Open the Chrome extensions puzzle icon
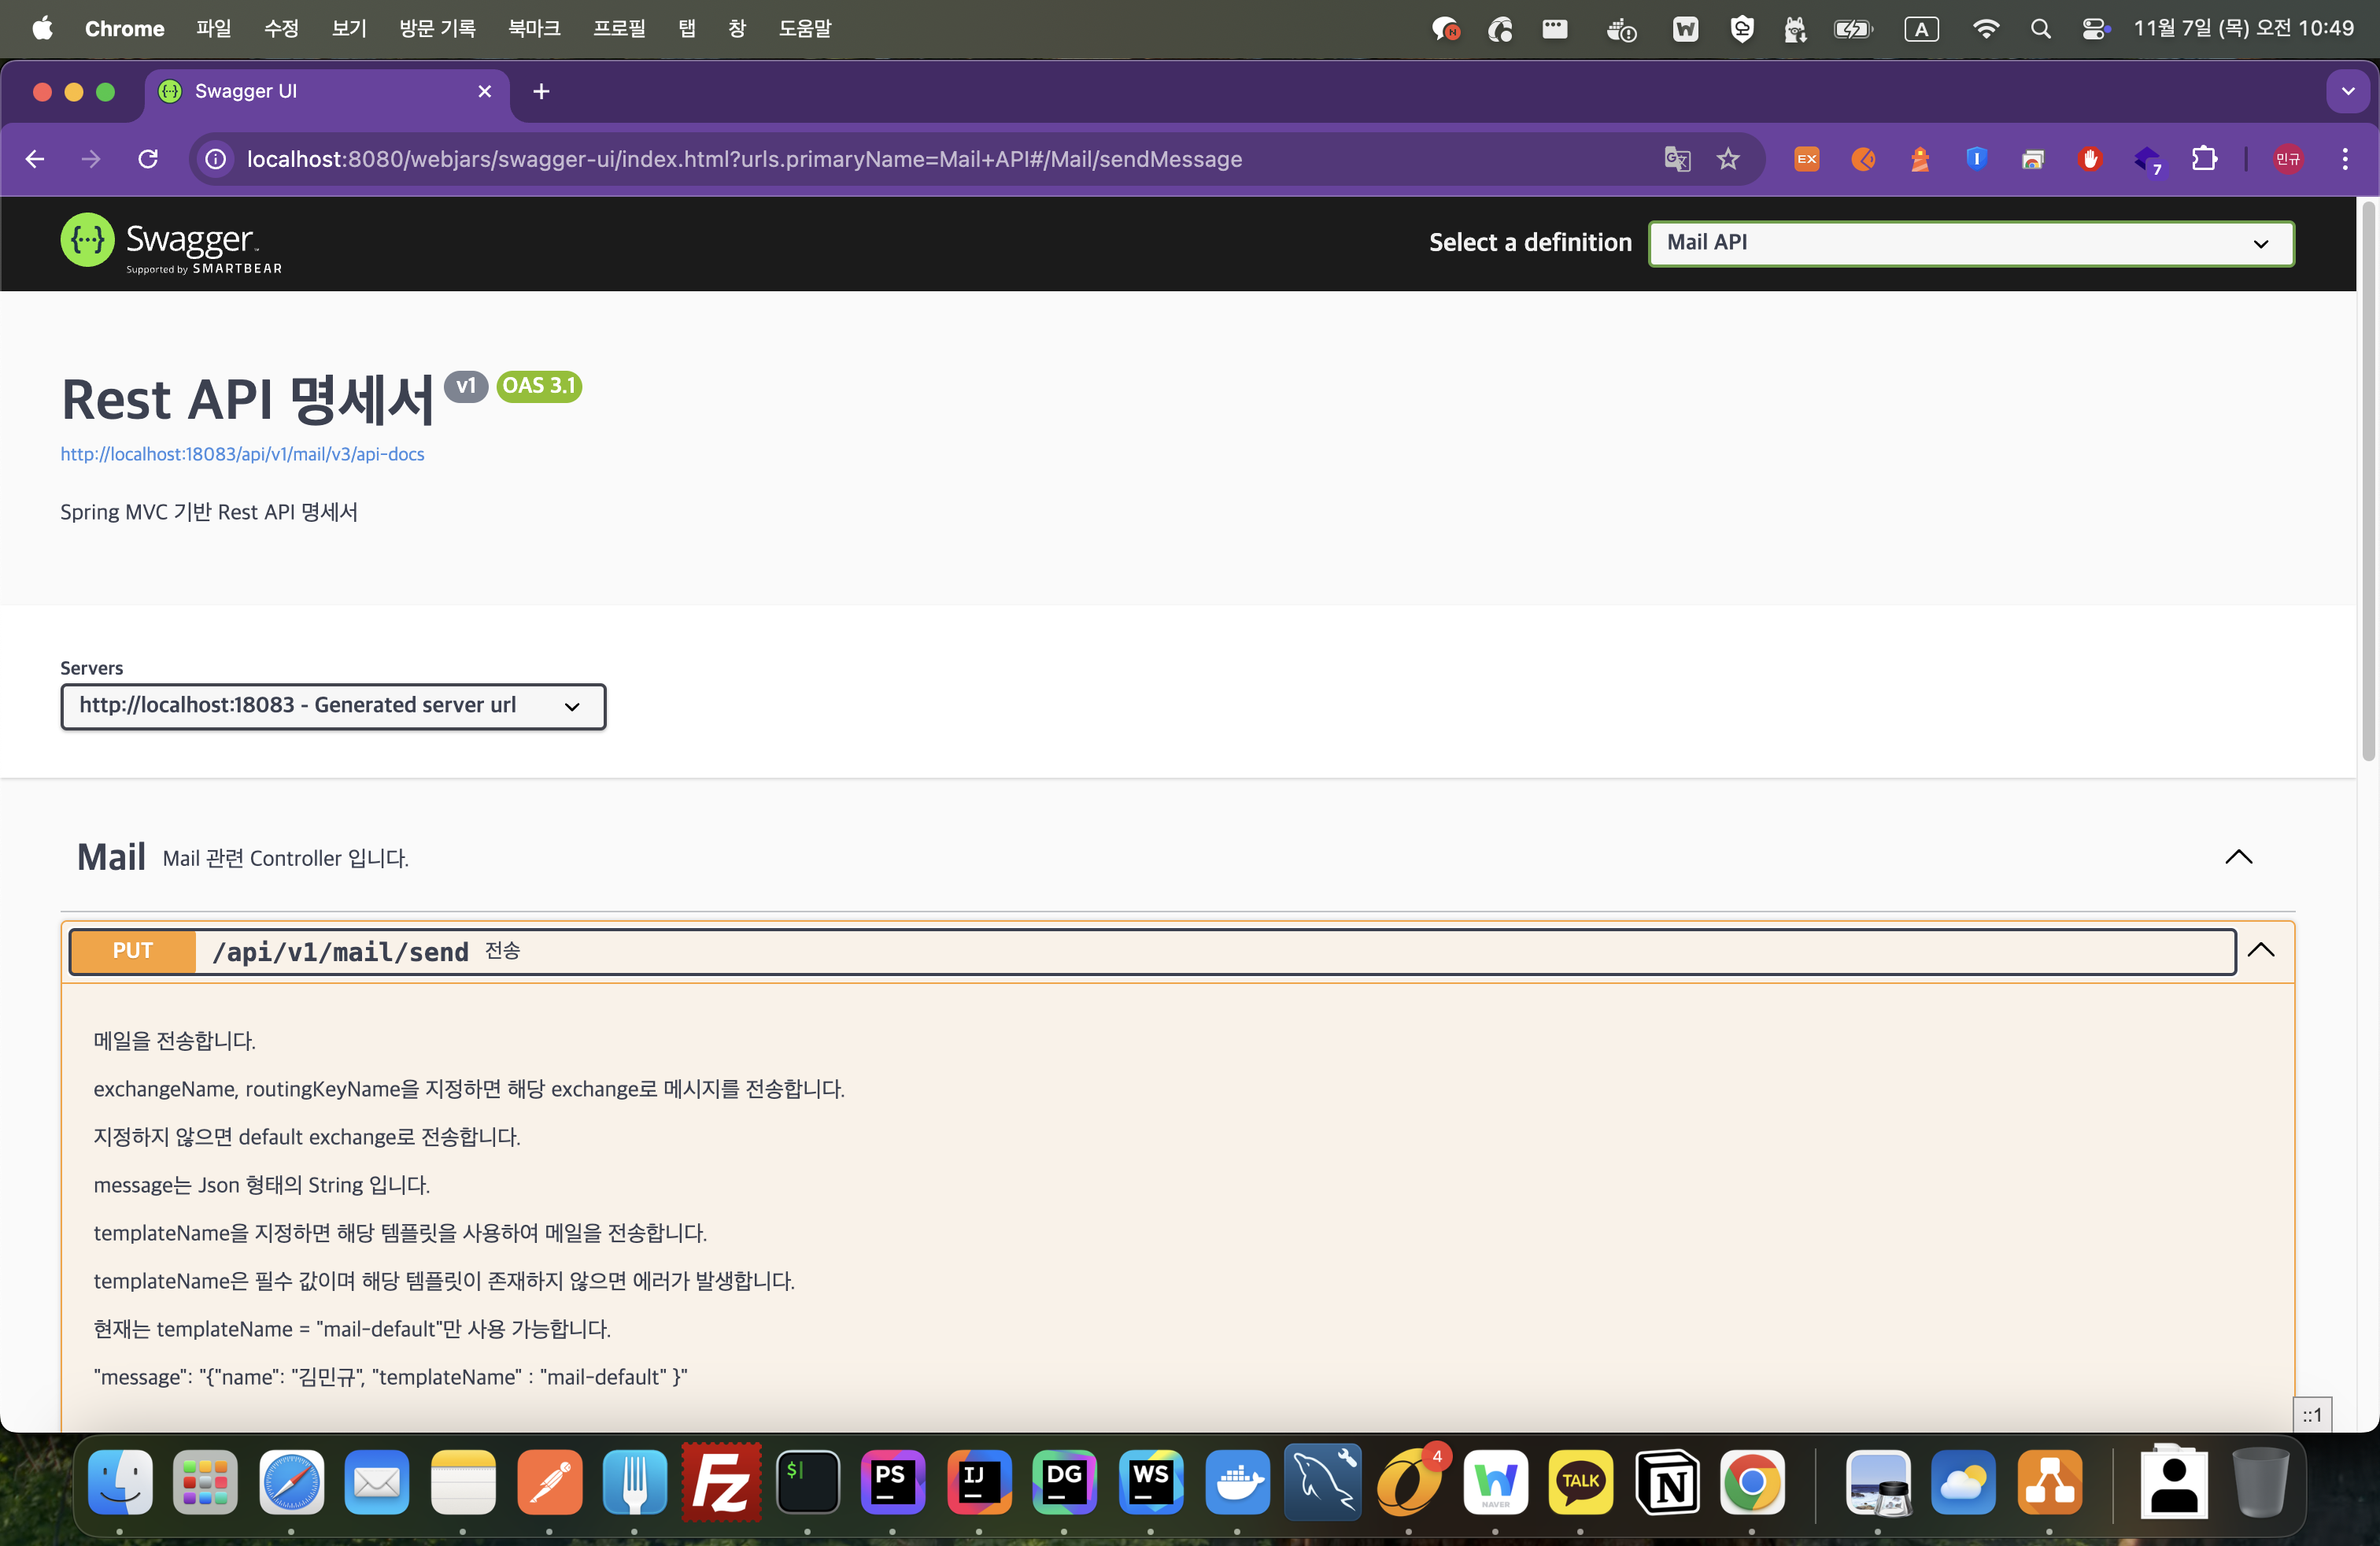The image size is (2380, 1546). pyautogui.click(x=2204, y=159)
